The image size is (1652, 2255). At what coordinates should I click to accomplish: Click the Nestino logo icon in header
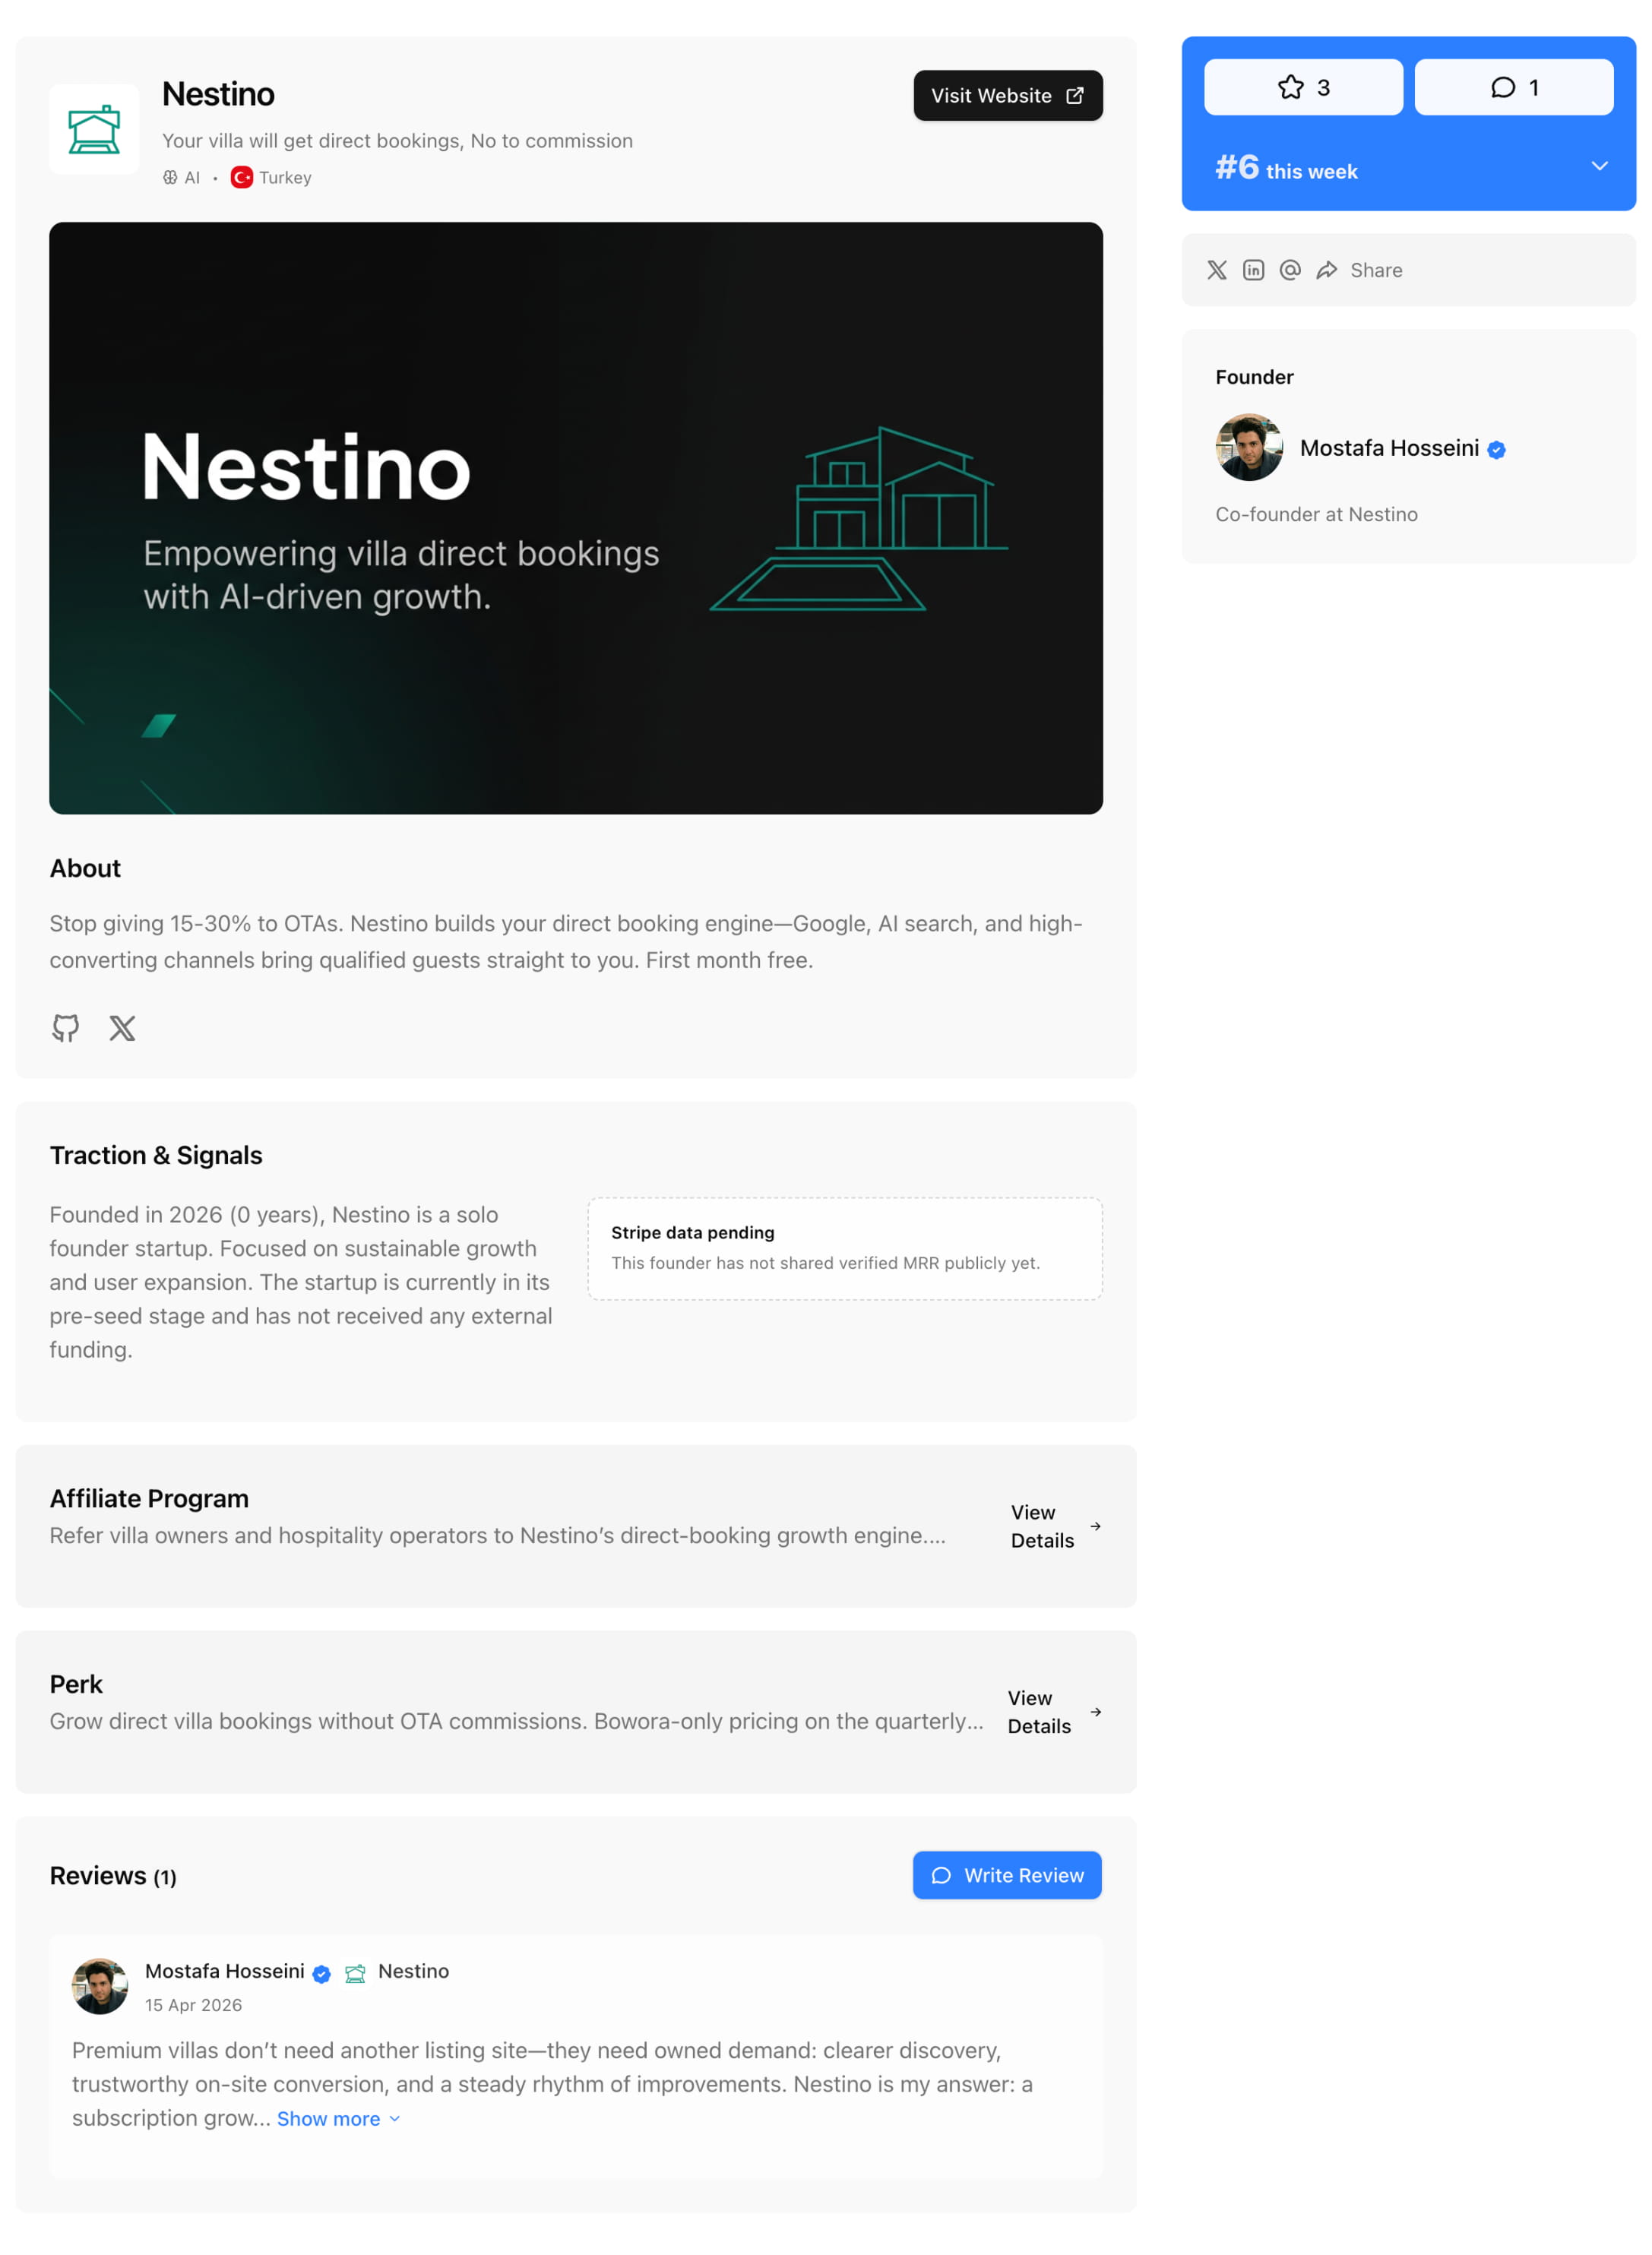94,129
